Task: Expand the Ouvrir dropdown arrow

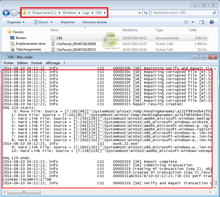Action: coord(51,22)
